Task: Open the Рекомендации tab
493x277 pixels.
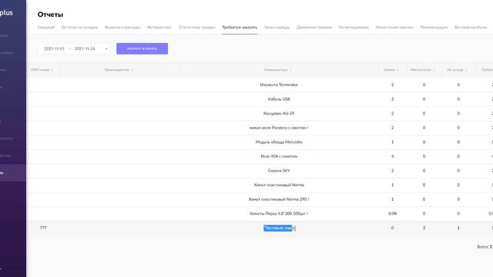Action: point(434,28)
